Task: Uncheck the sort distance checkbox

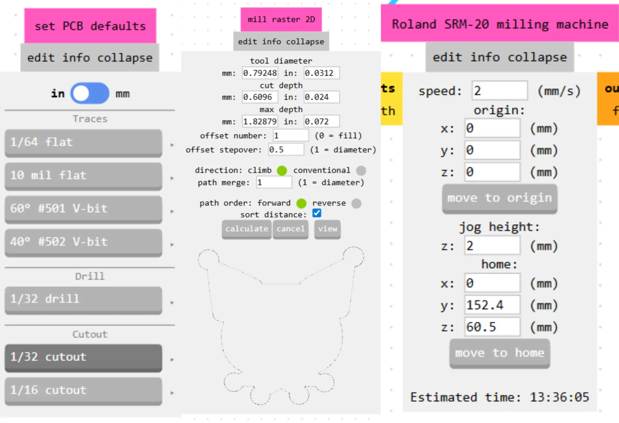Action: 317,213
